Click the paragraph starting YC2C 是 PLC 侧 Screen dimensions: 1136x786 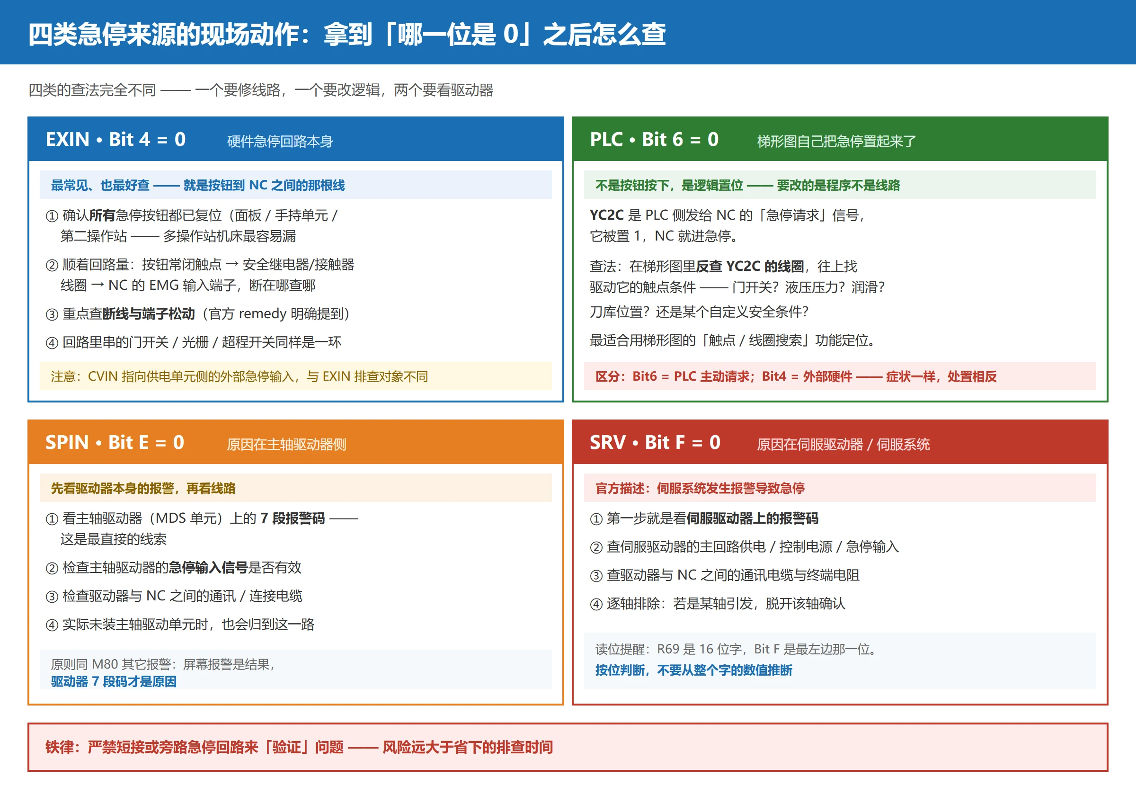[x=728, y=225]
